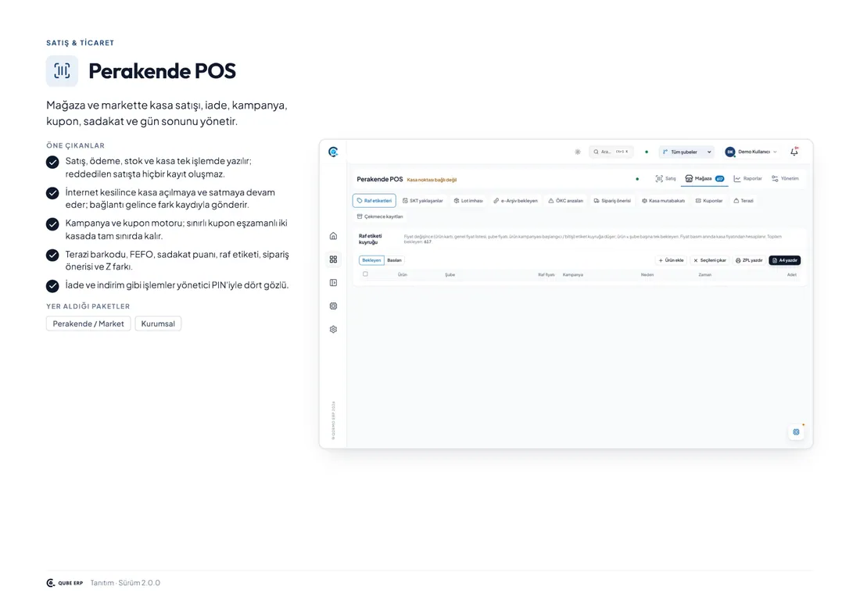860x608 pixels.
Task: Open the Lot imhası sub-tab
Action: tap(468, 201)
